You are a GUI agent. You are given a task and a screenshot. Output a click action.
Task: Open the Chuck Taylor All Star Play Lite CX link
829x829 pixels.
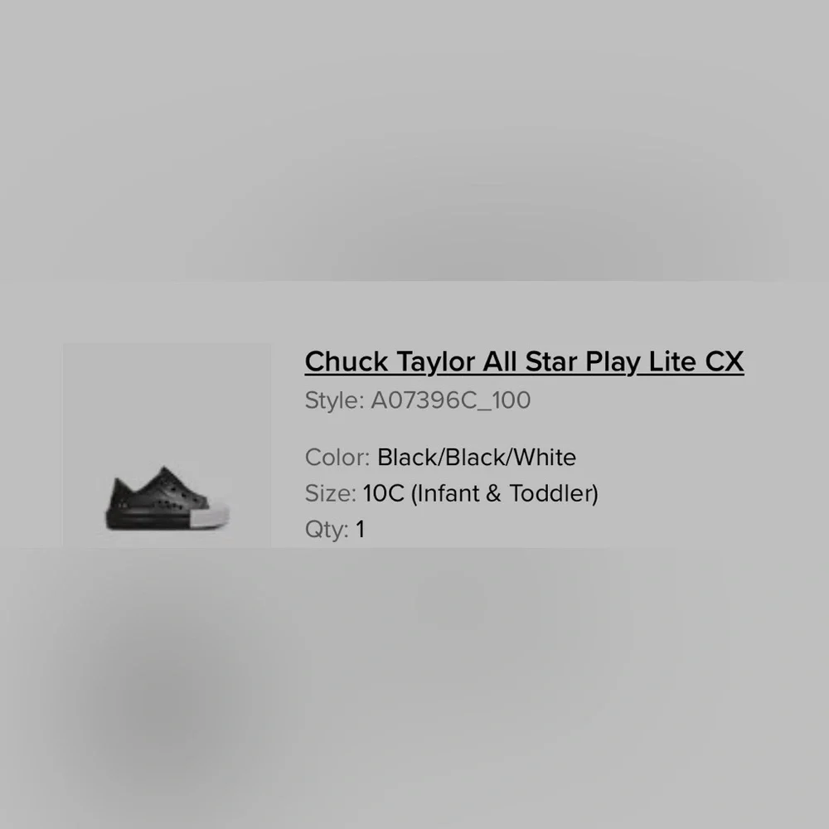524,362
